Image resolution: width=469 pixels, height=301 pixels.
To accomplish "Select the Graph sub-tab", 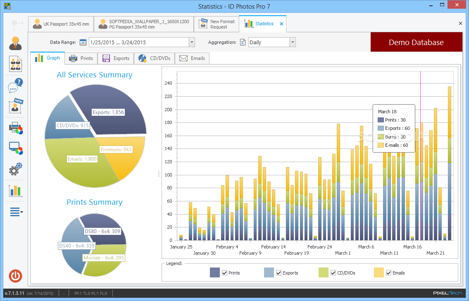I will 48,58.
